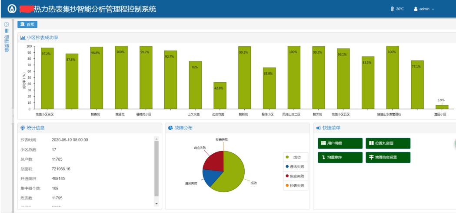The height and width of the screenshot is (213, 456).
Task: Open 均温排序 temperature sorting shortcut
Action: (340, 157)
